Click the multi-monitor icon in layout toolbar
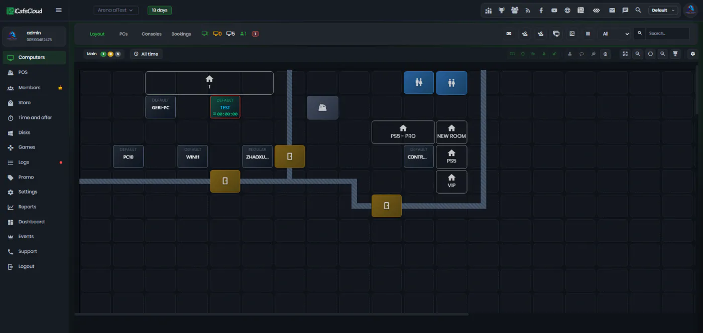The width and height of the screenshot is (703, 333). [x=556, y=34]
